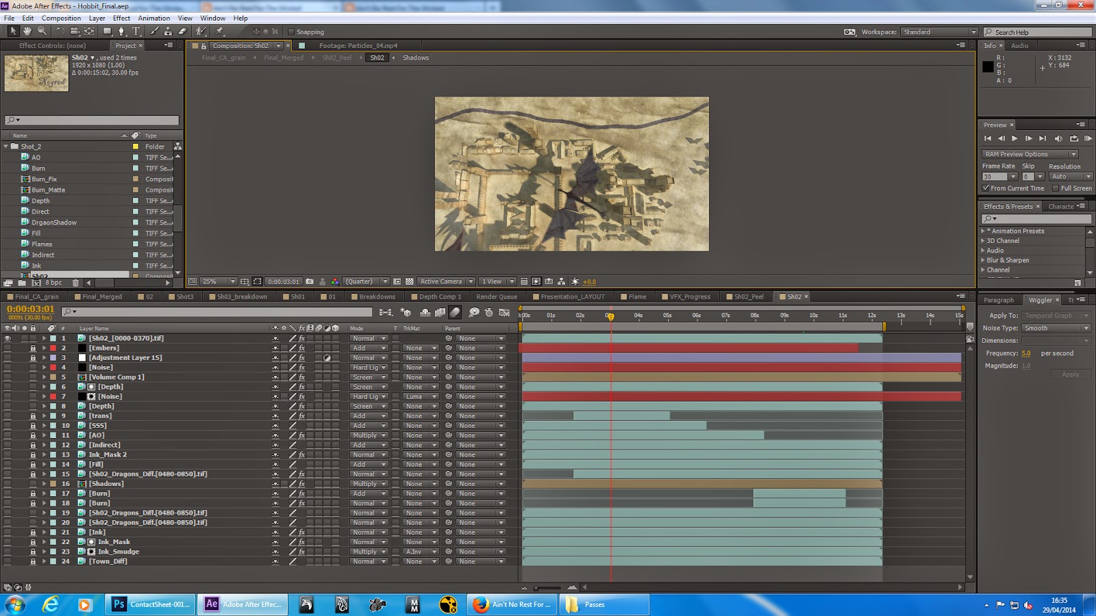This screenshot has width=1096, height=616.
Task: Enable Full Screen preview checkbox
Action: click(x=1056, y=188)
